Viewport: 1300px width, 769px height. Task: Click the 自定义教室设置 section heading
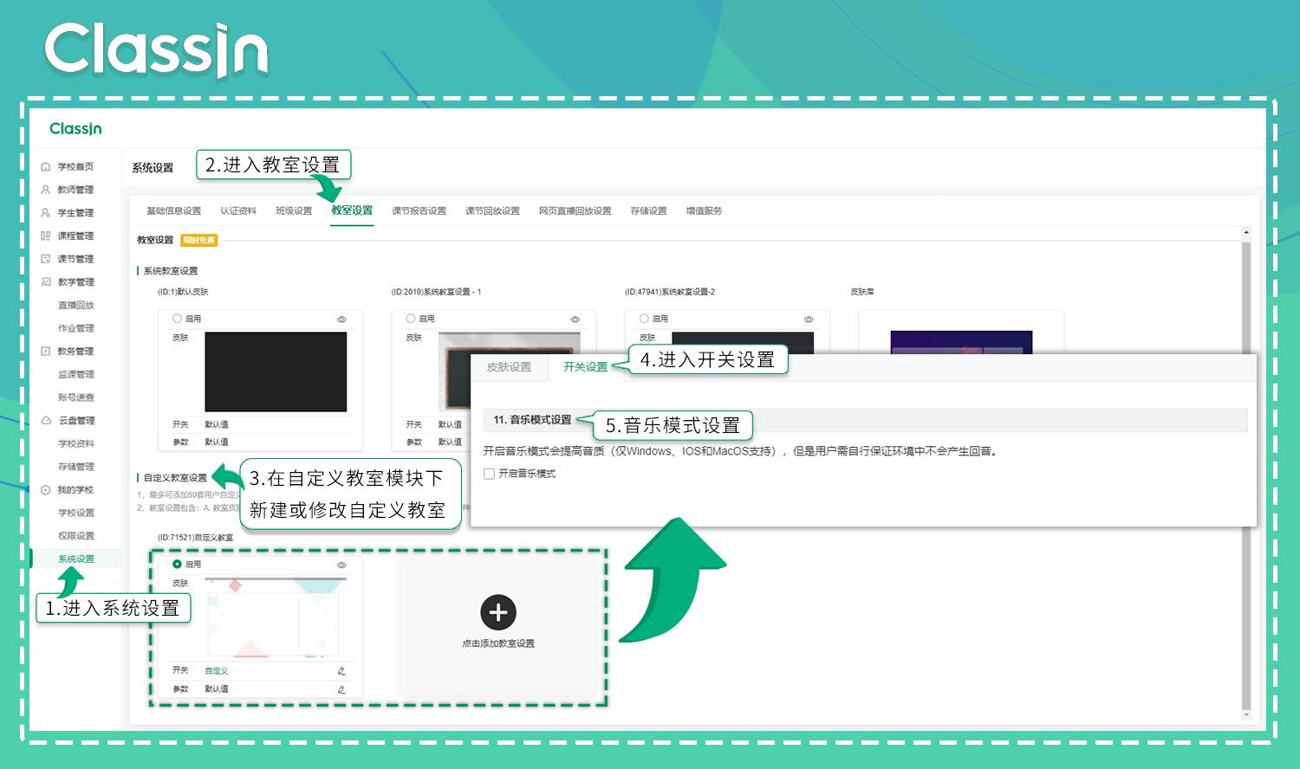(x=175, y=478)
